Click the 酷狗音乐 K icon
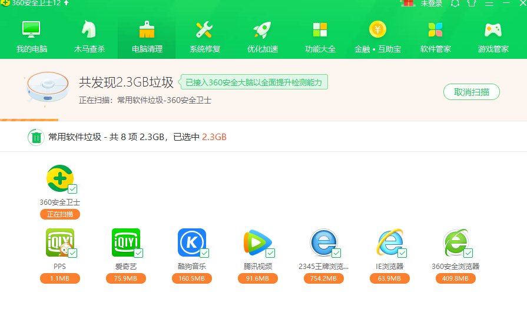 pyautogui.click(x=191, y=242)
